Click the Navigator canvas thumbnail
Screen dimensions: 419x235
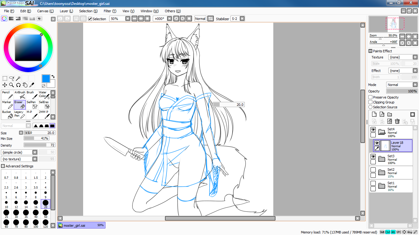tap(393, 24)
